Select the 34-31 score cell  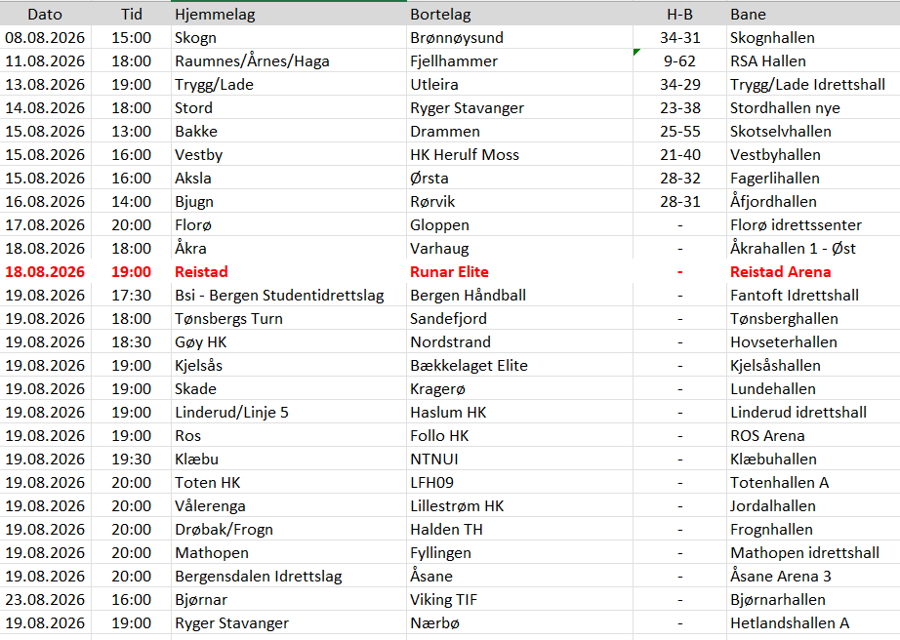679,38
